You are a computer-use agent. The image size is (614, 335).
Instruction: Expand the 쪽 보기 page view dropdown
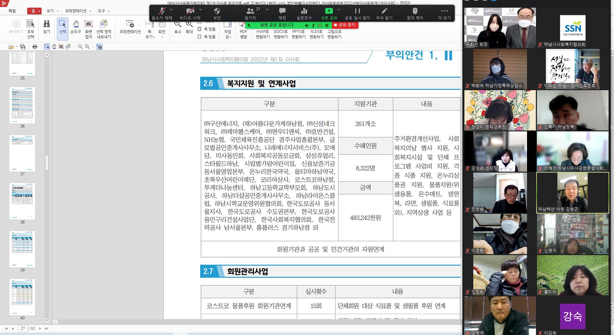tap(150, 37)
